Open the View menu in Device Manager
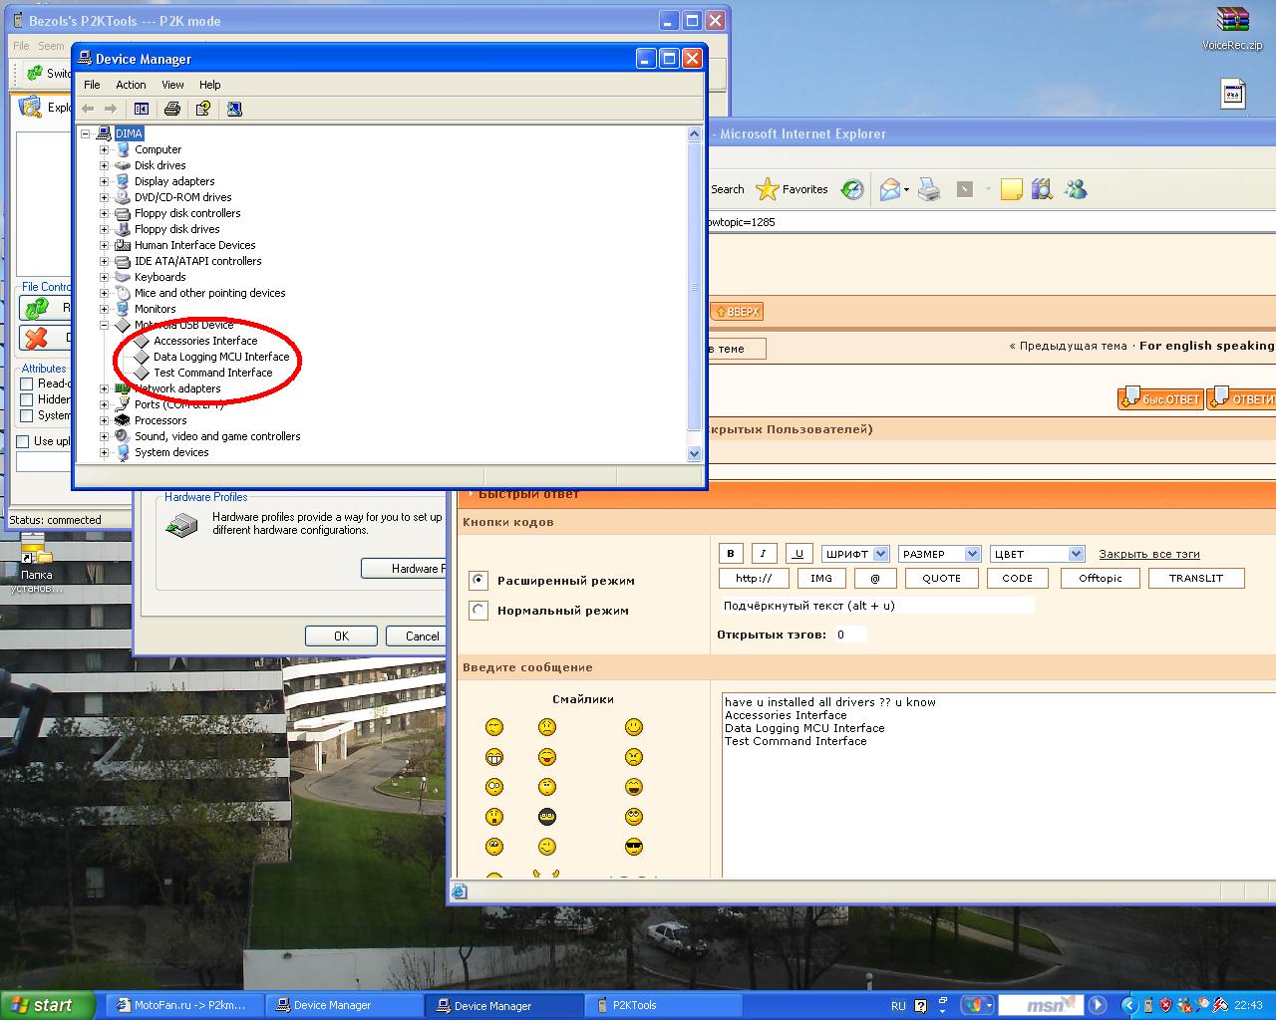 (x=172, y=85)
